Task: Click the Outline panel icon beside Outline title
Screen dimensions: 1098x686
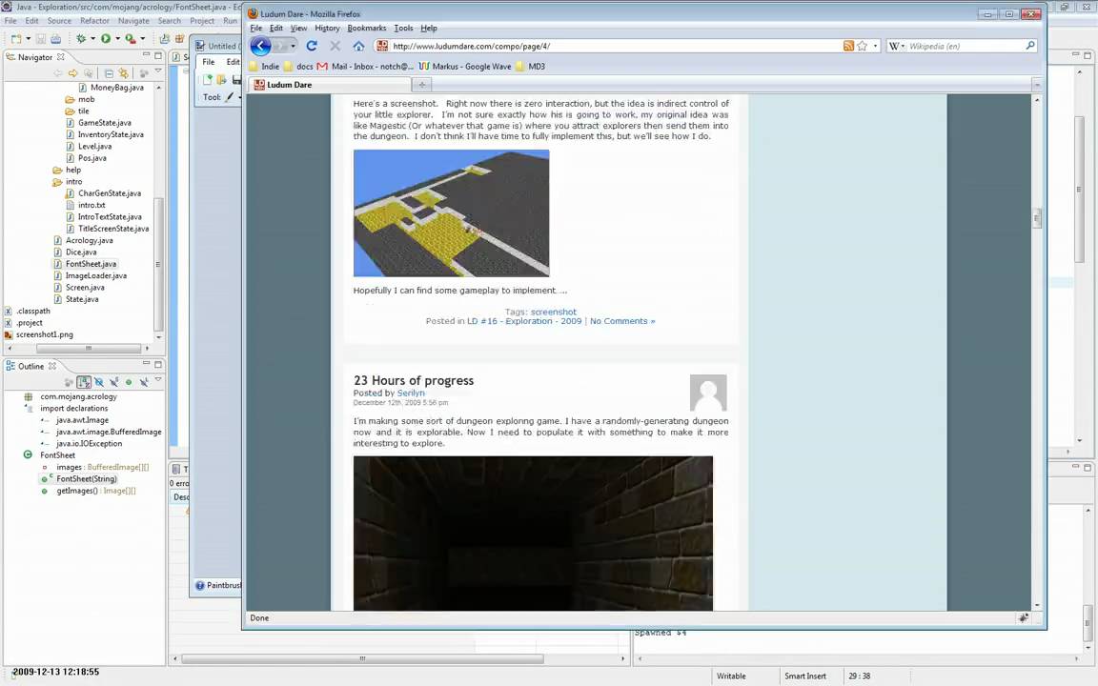Action: coord(10,366)
